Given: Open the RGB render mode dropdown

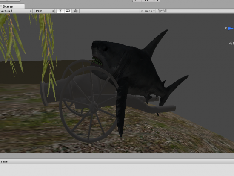Looking at the screenshot, I should [x=45, y=11].
